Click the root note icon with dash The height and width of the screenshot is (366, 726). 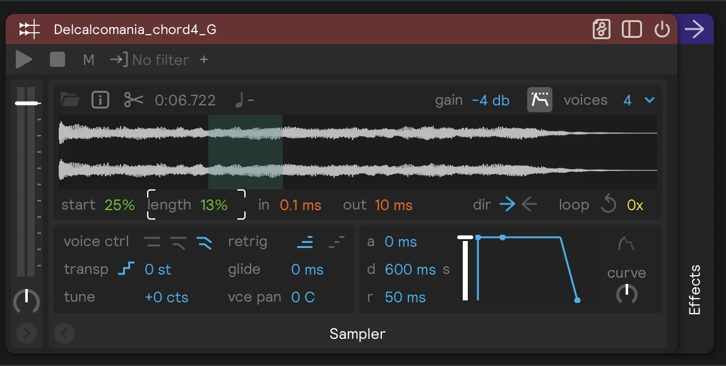click(x=244, y=100)
